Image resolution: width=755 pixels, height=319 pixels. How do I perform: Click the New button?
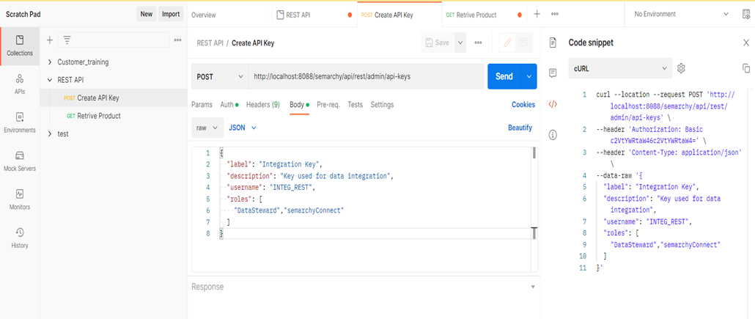point(147,15)
